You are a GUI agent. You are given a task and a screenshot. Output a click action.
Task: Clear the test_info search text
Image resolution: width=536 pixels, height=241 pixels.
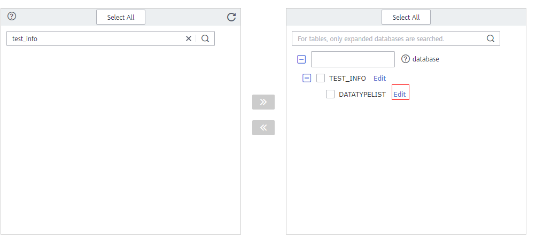click(x=188, y=38)
